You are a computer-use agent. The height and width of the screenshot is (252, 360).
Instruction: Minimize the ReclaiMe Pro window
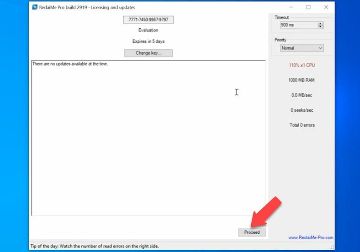(x=291, y=7)
